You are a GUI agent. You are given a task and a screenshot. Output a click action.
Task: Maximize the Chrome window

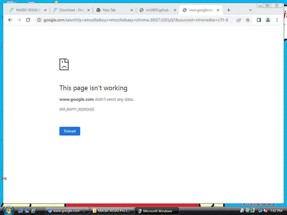[x=267, y=6]
